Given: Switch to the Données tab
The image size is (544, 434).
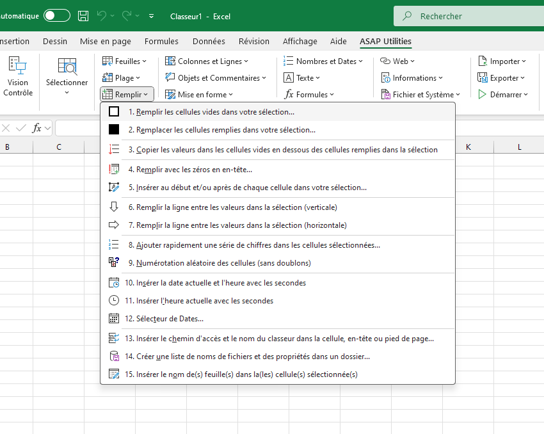Looking at the screenshot, I should point(209,41).
